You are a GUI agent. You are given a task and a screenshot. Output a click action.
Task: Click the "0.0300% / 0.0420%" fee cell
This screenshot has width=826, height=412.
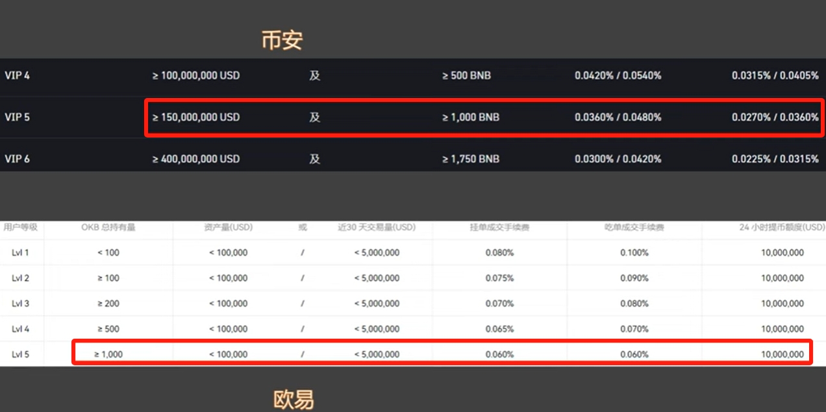pyautogui.click(x=618, y=159)
